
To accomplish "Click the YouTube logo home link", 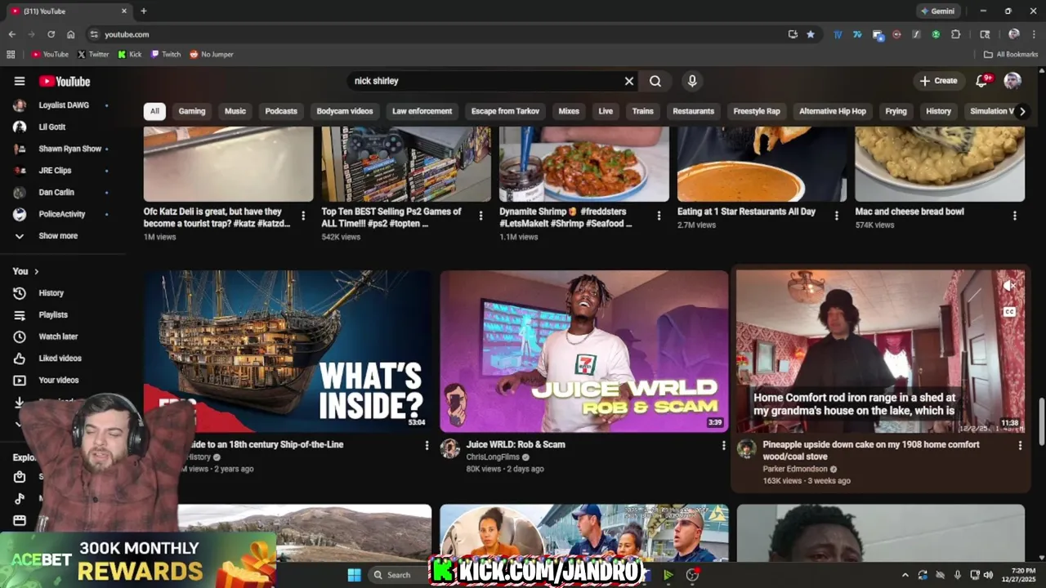I will click(65, 81).
